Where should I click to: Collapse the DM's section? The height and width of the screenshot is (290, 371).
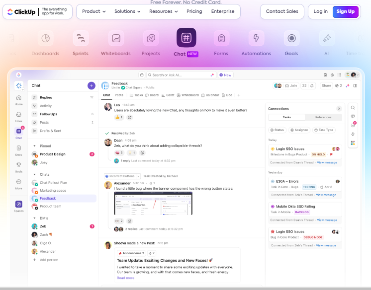34,218
